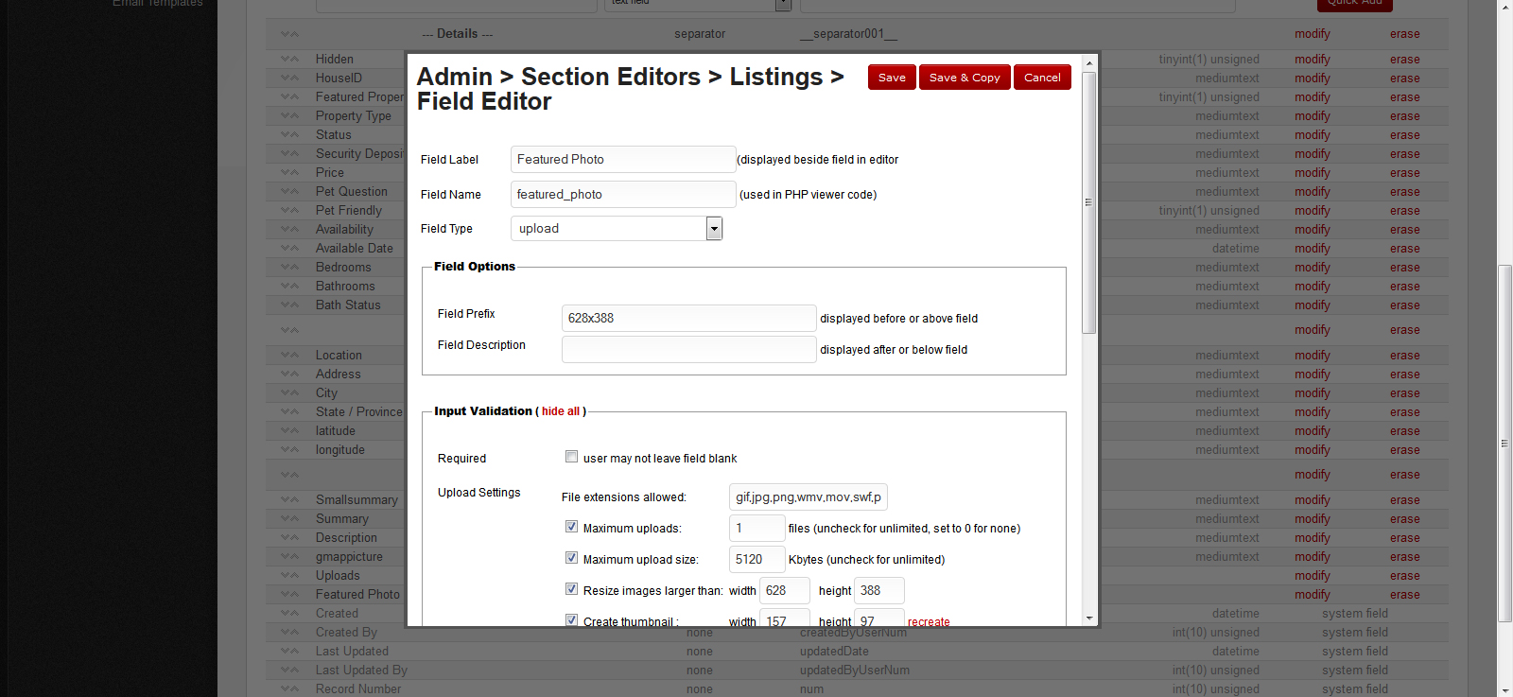Click the reorder icon beside Bedrooms
The height and width of the screenshot is (697, 1513).
[289, 268]
